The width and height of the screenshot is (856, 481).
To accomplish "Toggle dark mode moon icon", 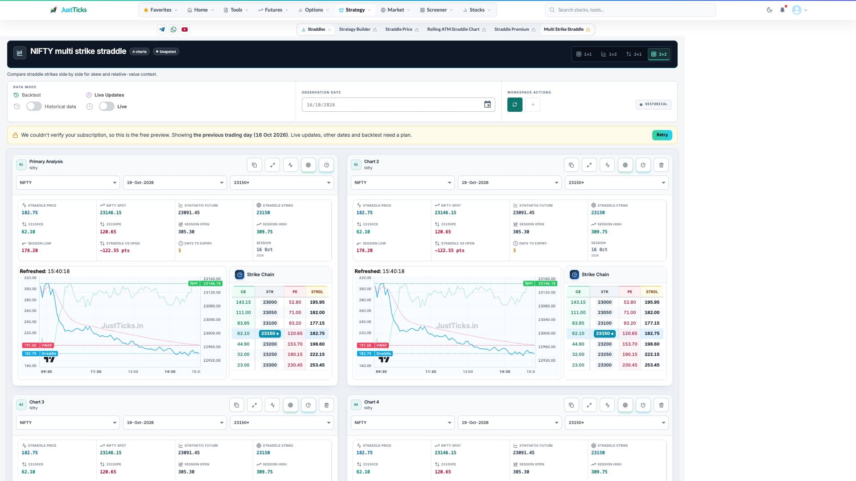I will 770,10.
